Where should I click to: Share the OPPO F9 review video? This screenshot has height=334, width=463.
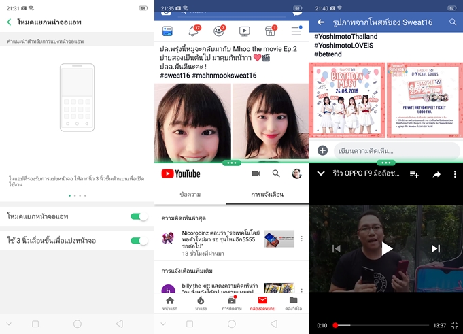point(436,174)
